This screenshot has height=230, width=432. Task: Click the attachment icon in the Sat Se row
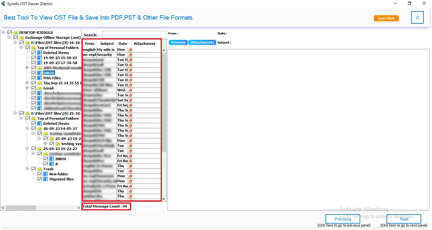click(x=131, y=100)
